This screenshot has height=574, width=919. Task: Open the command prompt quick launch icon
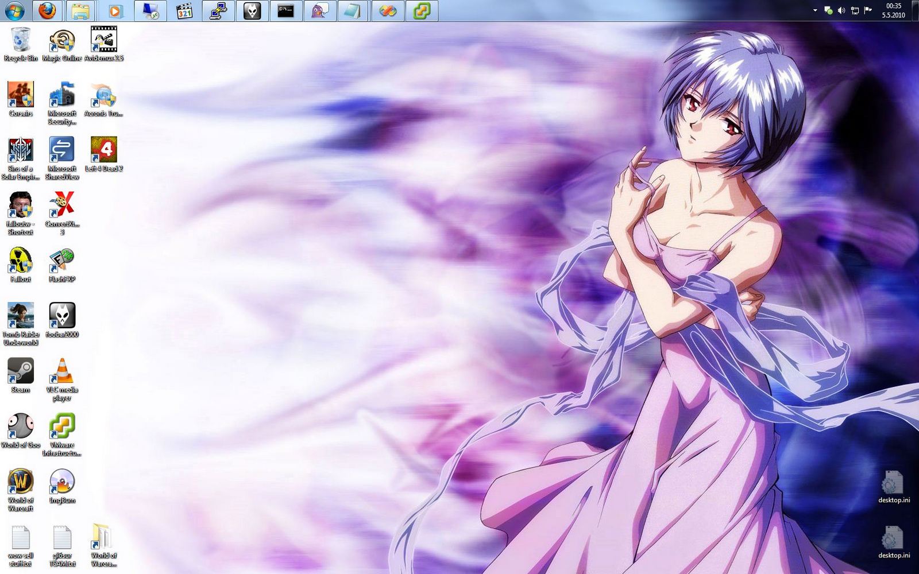[x=284, y=10]
